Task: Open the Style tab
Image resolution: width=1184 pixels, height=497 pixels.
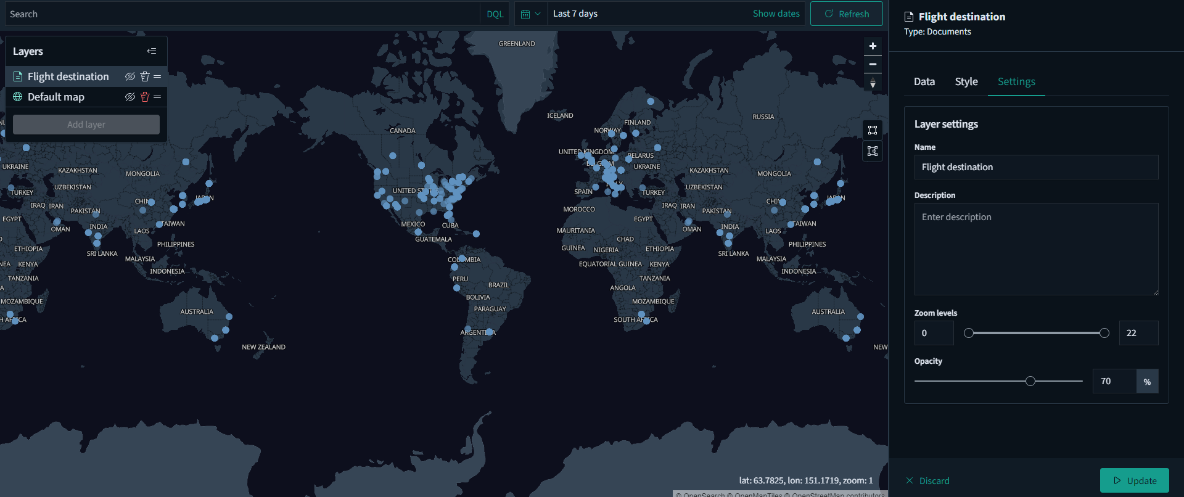Action: [966, 81]
